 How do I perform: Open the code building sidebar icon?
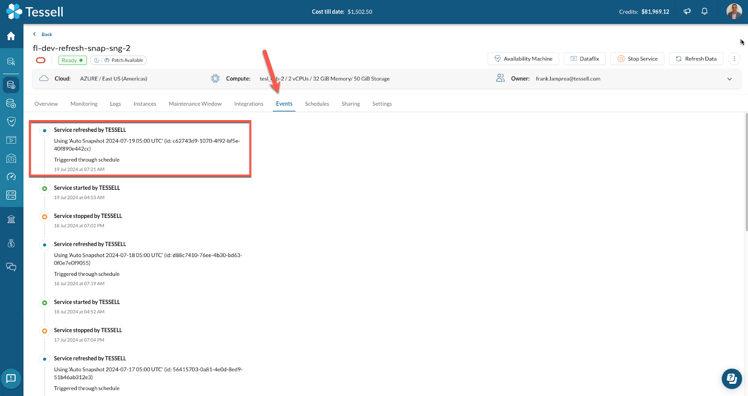pyautogui.click(x=11, y=158)
